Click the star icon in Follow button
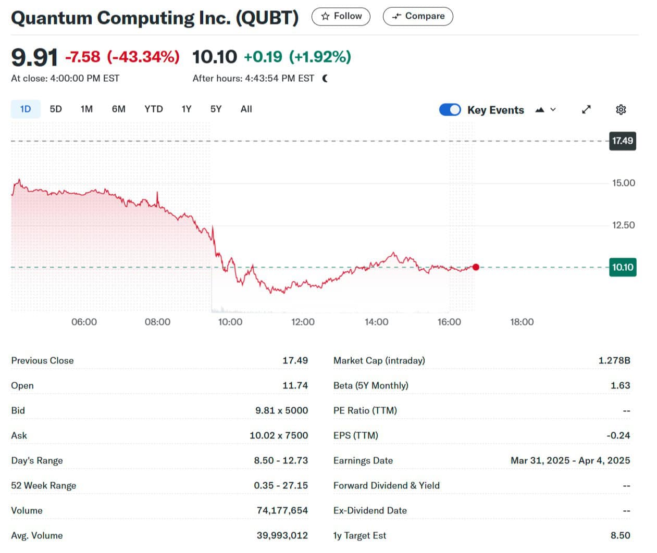Screen dimensions: 657x553 click(x=324, y=16)
